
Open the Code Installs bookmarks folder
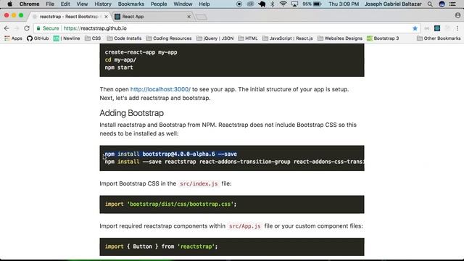click(124, 38)
